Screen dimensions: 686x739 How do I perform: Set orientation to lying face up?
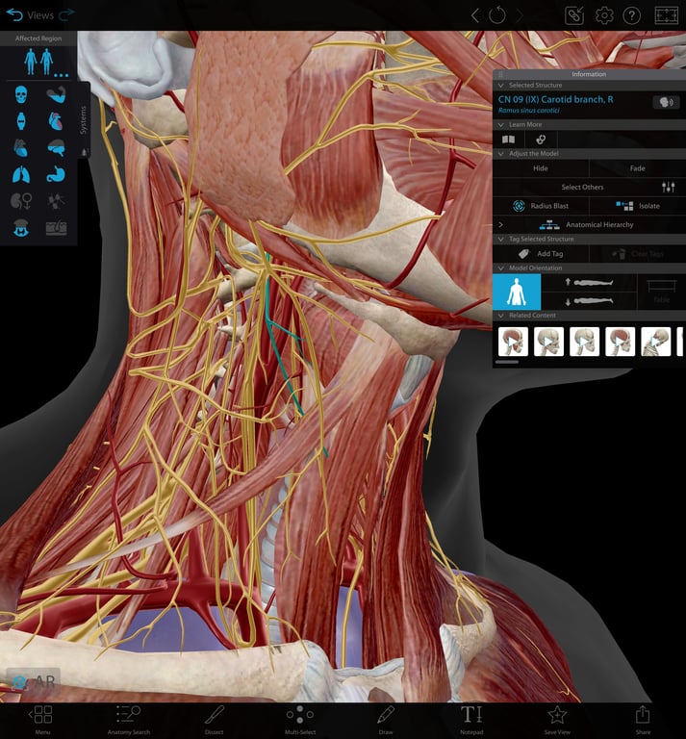click(x=589, y=282)
